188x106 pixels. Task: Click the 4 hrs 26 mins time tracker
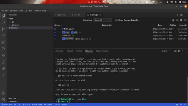pyautogui.click(x=60, y=105)
